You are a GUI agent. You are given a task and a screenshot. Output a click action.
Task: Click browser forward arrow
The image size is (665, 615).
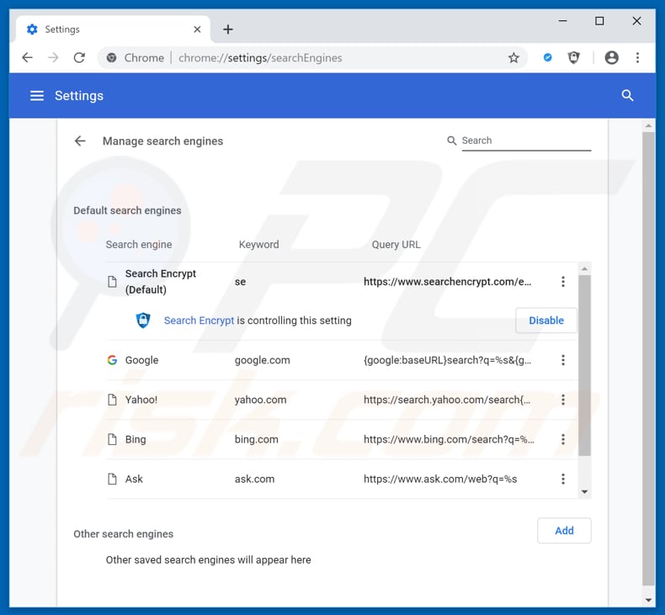pos(53,58)
